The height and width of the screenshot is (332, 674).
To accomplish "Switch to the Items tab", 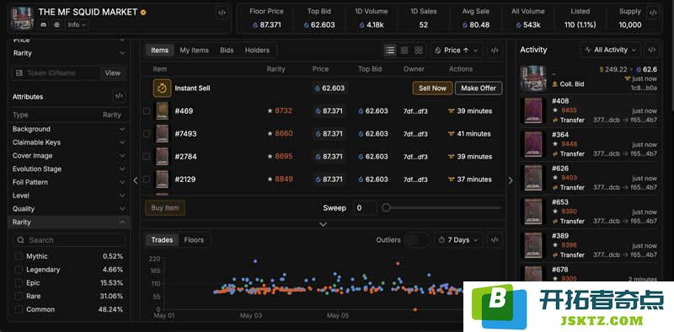I will coord(160,51).
